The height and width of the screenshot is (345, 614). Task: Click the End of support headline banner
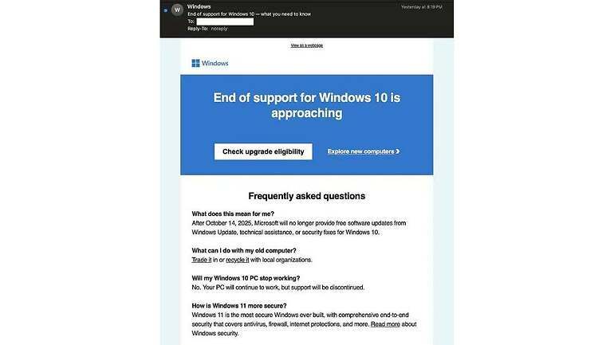pos(307,105)
